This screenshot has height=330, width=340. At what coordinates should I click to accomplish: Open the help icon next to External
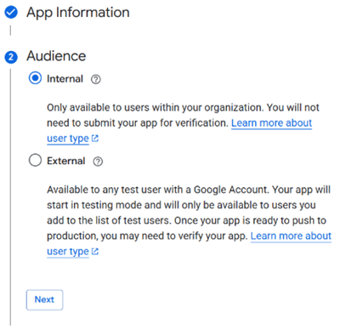[x=98, y=162]
